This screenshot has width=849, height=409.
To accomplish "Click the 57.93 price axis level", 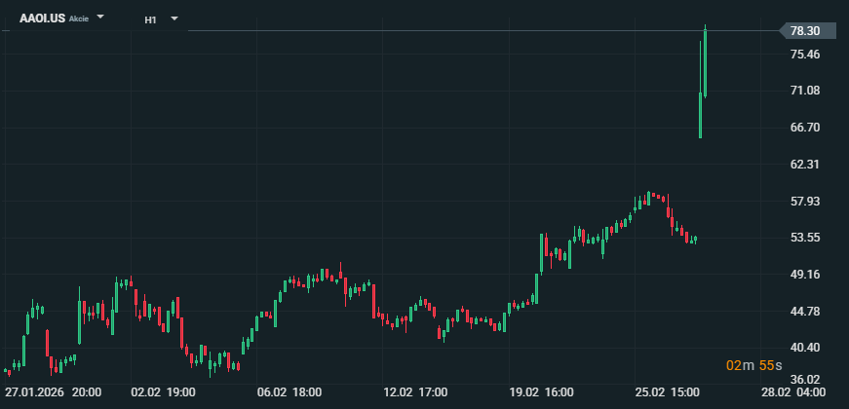I will coord(805,202).
